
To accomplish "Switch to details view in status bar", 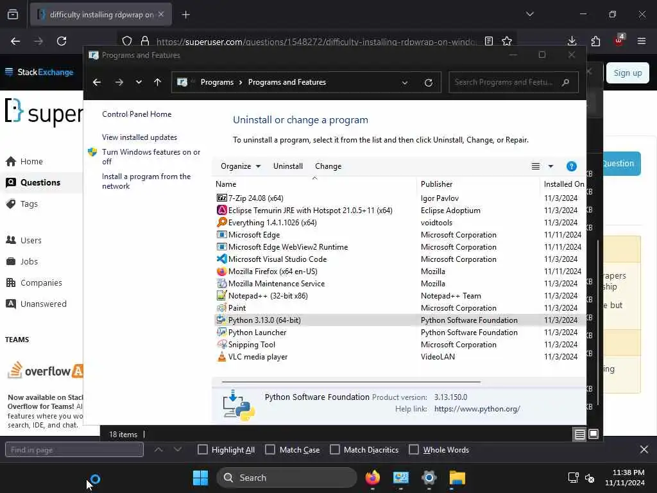I will (579, 435).
